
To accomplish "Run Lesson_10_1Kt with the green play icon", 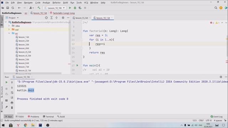I will pyautogui.click(x=70, y=8).
